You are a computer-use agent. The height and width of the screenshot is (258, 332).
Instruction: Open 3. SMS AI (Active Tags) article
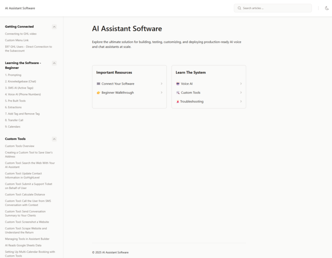pyautogui.click(x=19, y=88)
